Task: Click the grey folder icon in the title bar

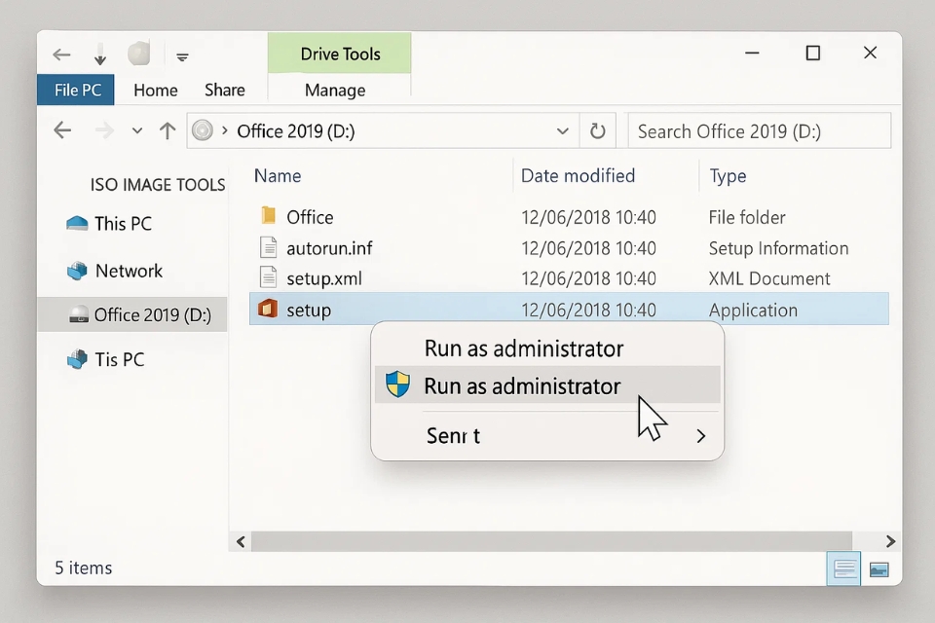Action: [139, 54]
